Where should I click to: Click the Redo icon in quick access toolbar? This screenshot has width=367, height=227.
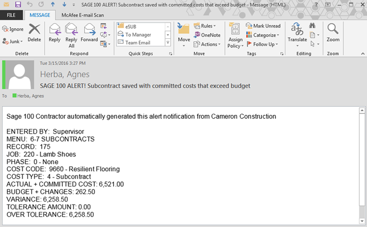point(41,4)
